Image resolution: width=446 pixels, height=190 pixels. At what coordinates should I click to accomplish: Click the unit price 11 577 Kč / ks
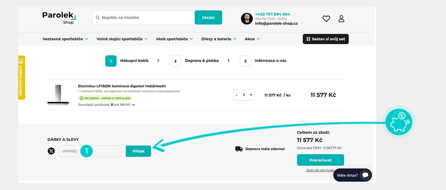[277, 95]
